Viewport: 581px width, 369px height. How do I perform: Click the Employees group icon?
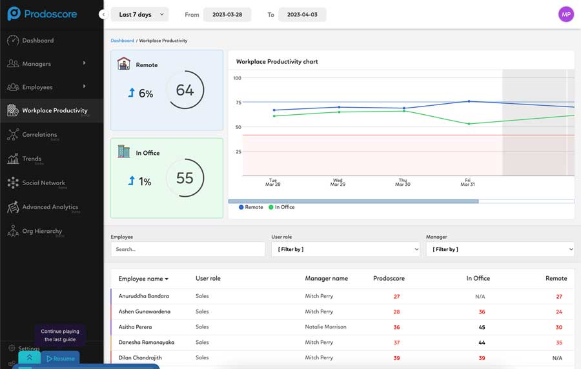[13, 87]
